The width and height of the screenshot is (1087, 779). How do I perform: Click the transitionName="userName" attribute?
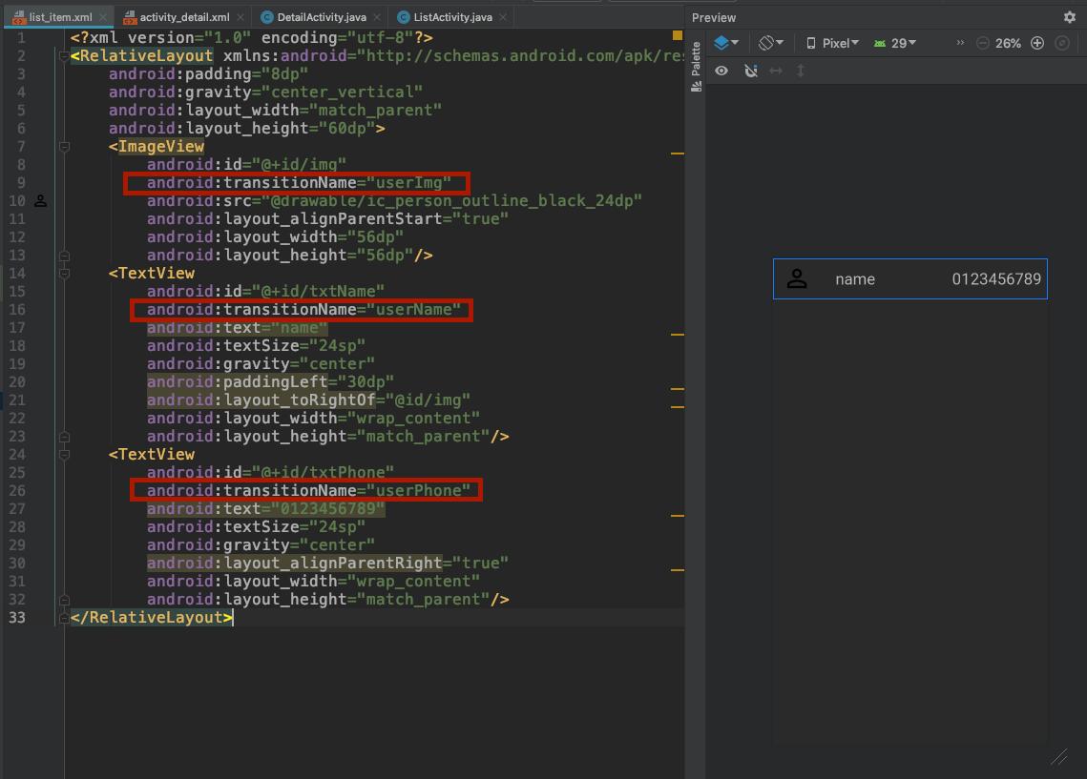coord(303,310)
